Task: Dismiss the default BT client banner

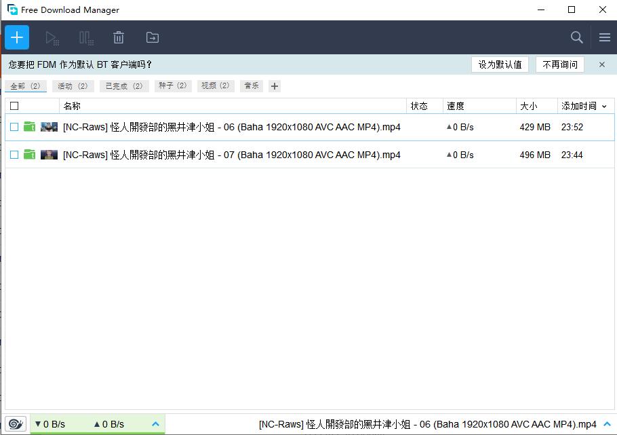Action: pos(601,64)
